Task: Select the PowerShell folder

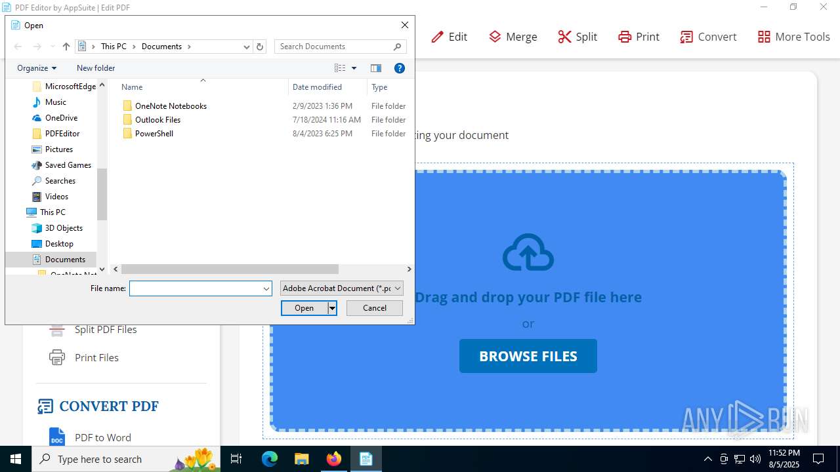Action: 154,133
